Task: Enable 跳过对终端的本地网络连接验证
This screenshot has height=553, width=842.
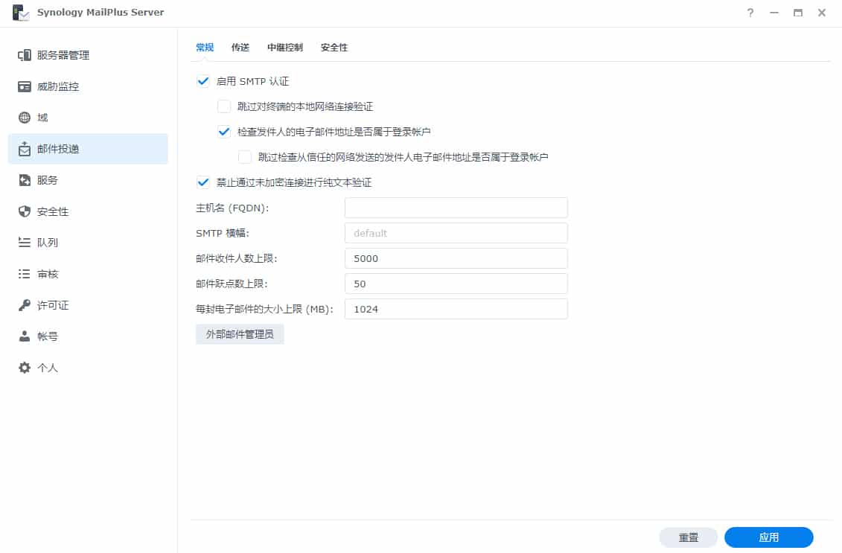Action: click(223, 106)
